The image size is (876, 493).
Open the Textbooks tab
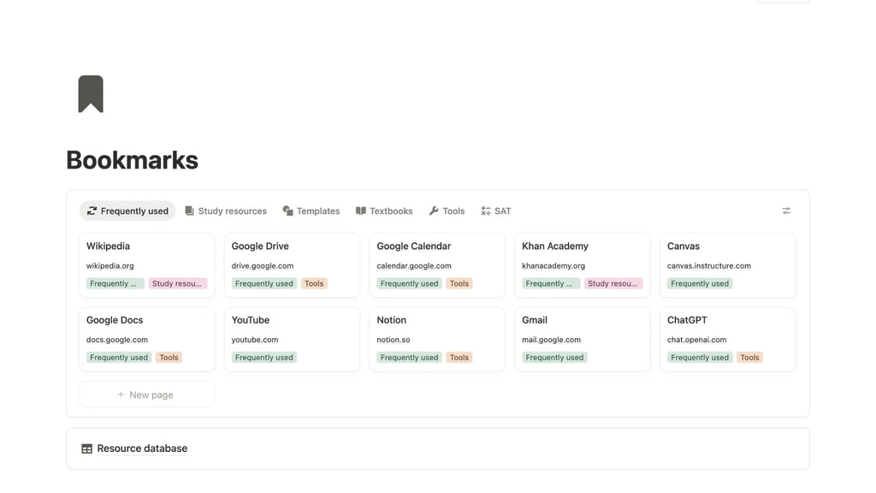tap(384, 211)
